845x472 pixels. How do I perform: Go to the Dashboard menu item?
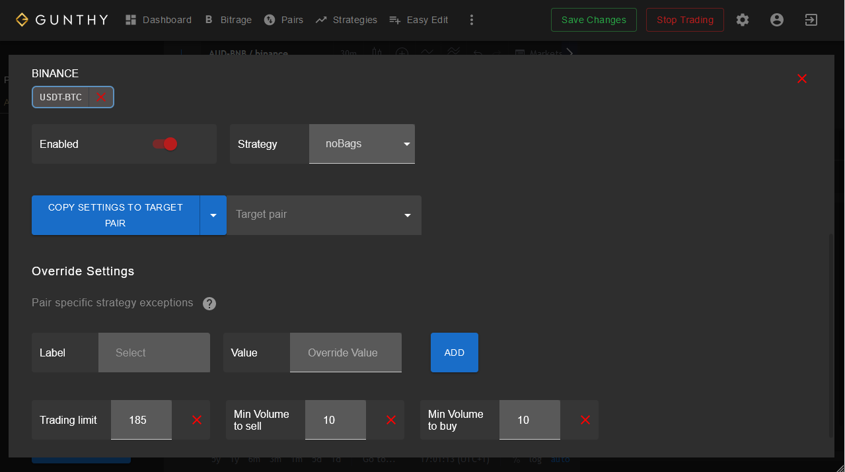pyautogui.click(x=159, y=20)
